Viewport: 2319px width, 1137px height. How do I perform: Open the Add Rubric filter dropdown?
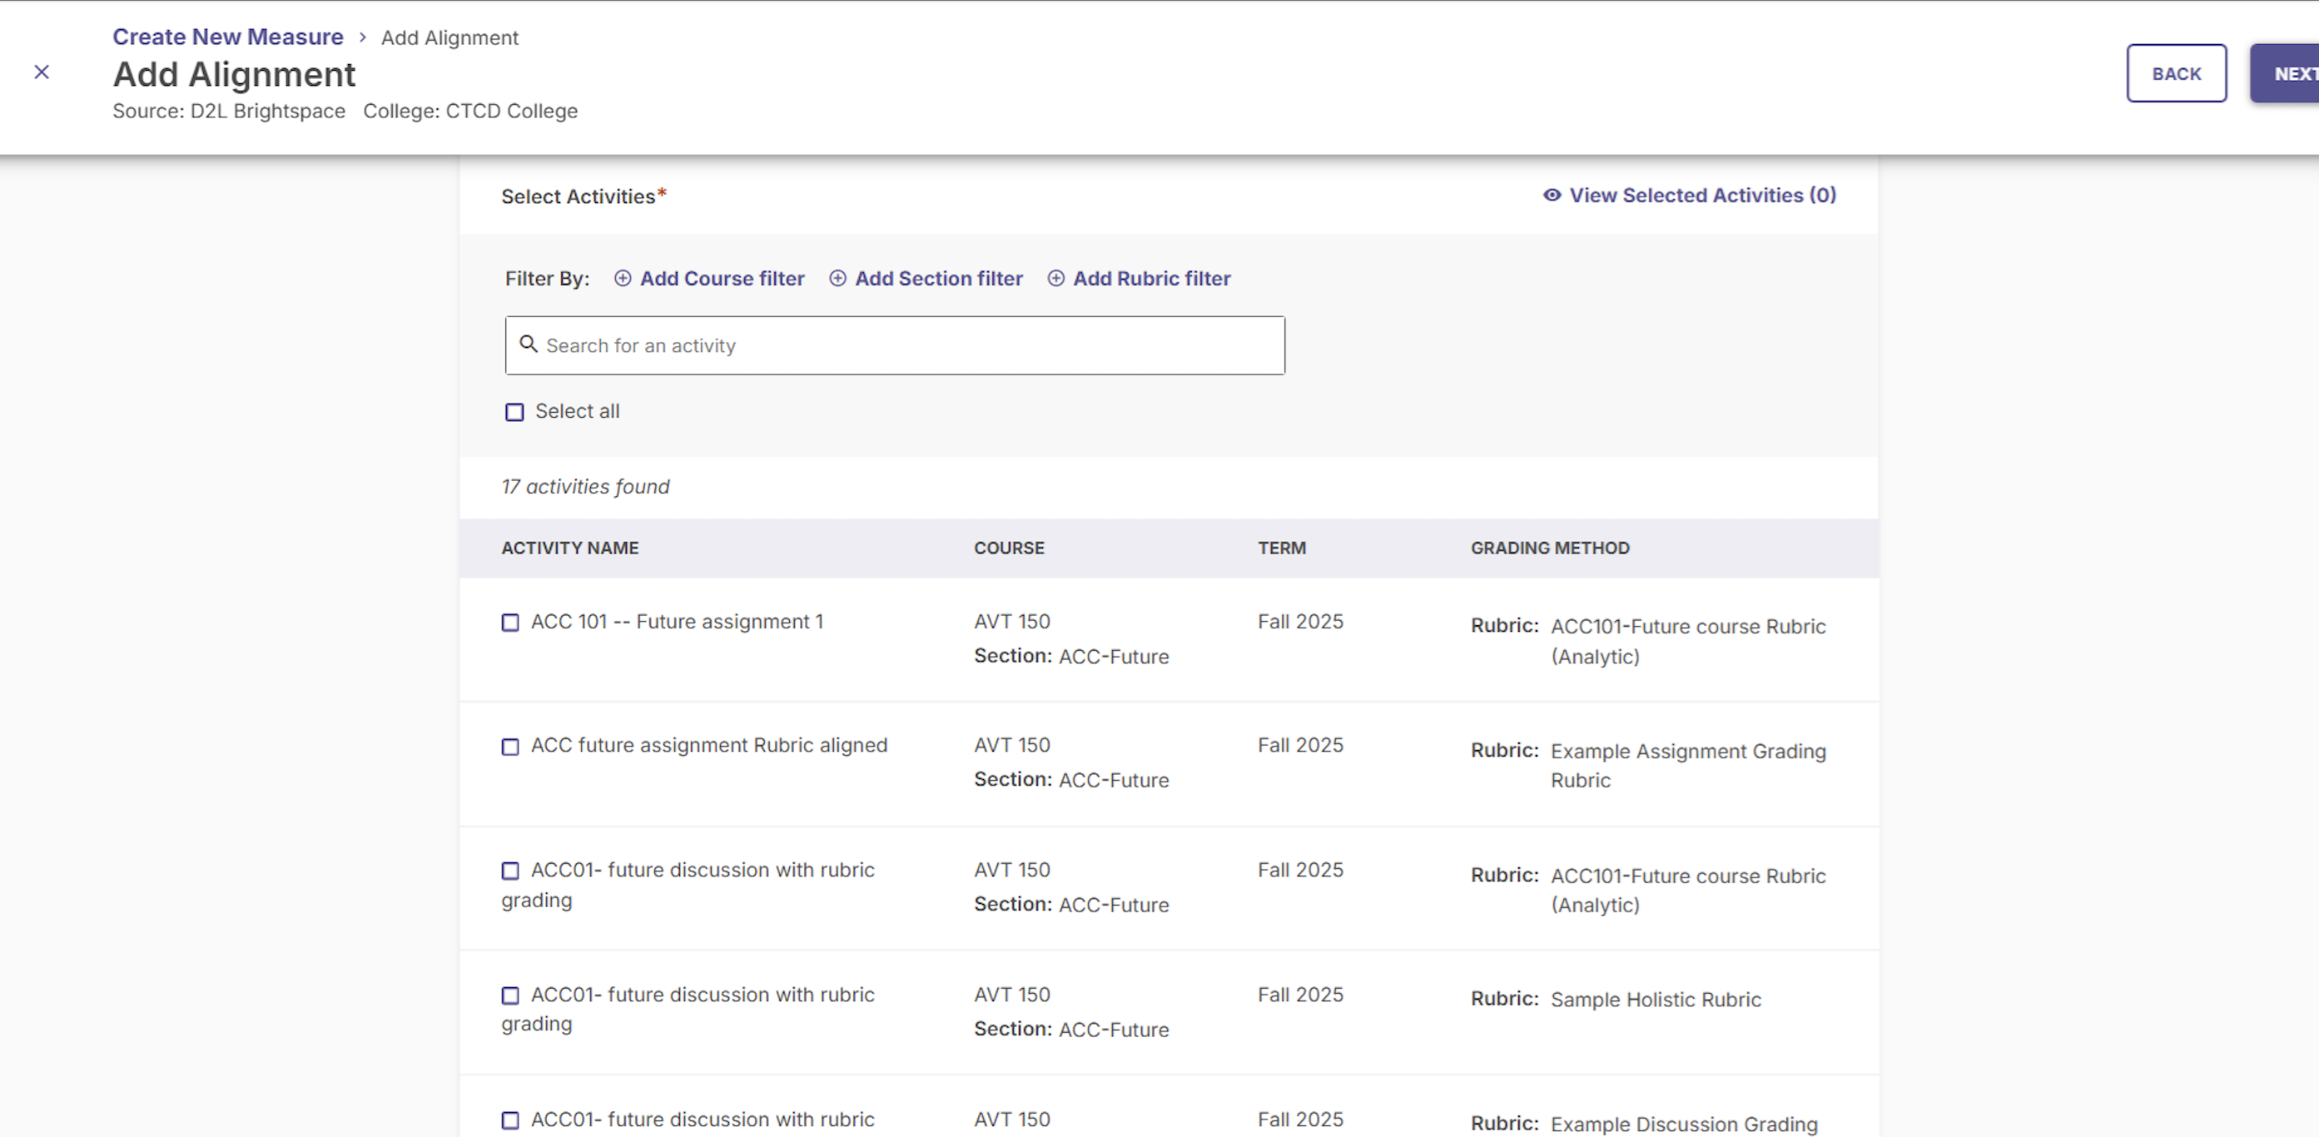(x=1150, y=279)
